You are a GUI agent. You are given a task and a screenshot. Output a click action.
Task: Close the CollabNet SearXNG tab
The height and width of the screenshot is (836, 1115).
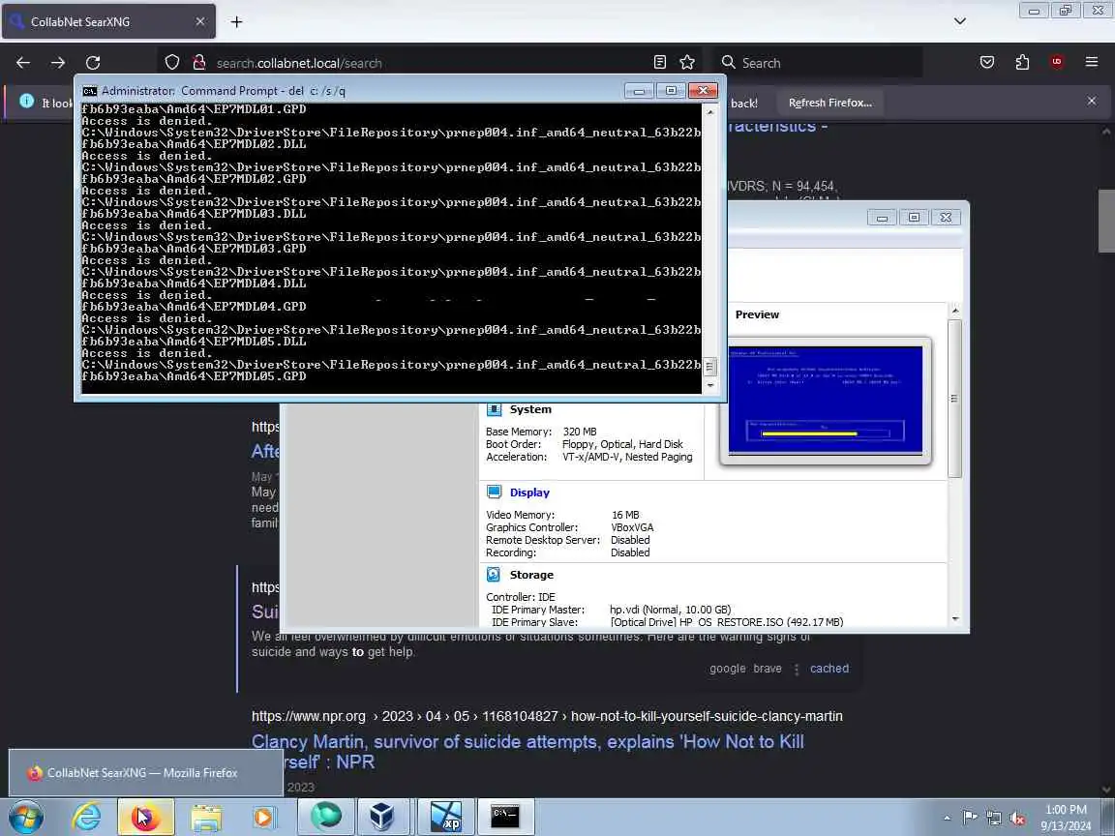coord(200,22)
